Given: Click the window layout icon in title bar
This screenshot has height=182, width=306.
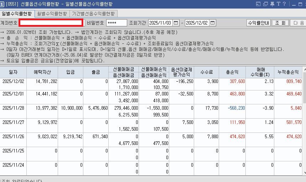Looking at the screenshot, I should (258, 4).
